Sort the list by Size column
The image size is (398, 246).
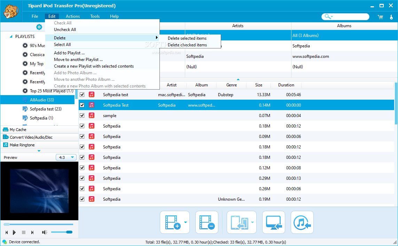(258, 85)
